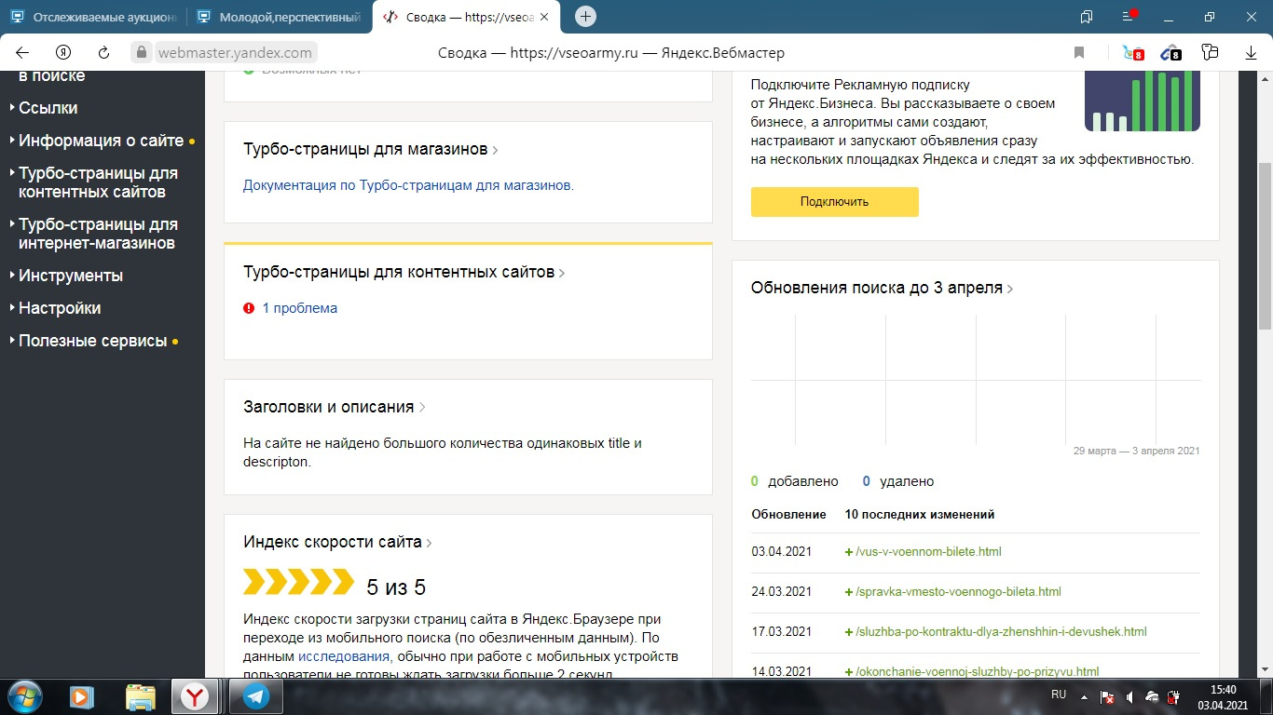Click the advertising bar chart illustration
The image size is (1273, 715).
tap(1143, 101)
